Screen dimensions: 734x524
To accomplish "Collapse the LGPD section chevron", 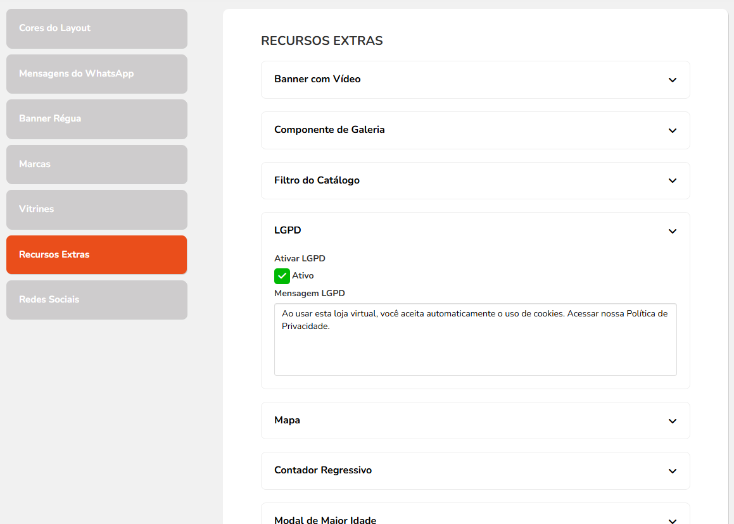I will (672, 231).
